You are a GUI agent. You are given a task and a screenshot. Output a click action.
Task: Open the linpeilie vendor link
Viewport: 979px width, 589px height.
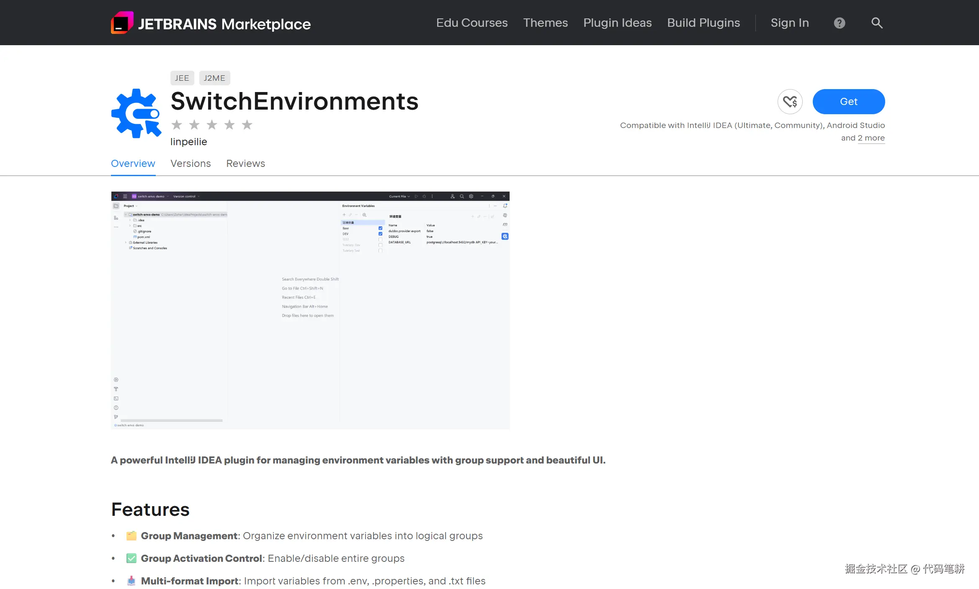[x=188, y=142]
